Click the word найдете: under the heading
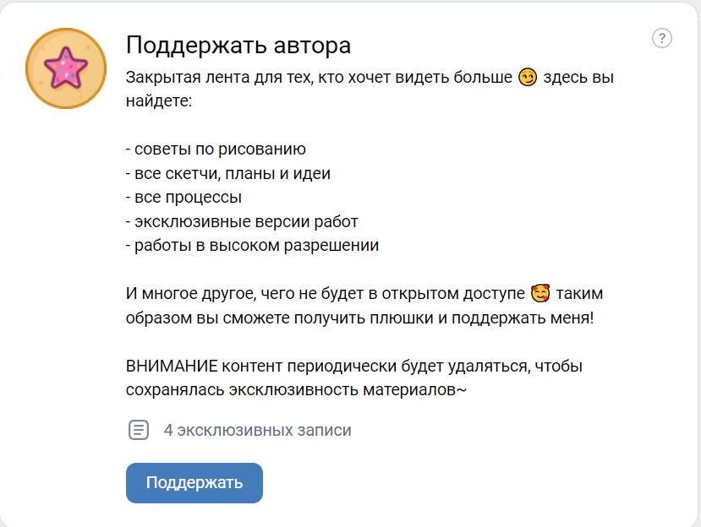The width and height of the screenshot is (701, 527). 159,101
